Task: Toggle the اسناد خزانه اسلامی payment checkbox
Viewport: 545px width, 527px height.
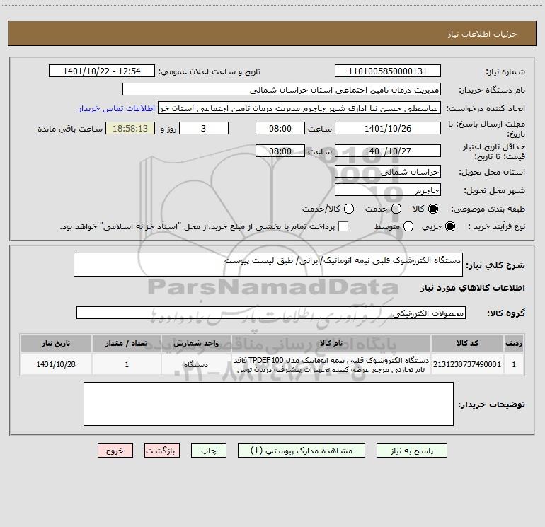Action: tap(343, 226)
